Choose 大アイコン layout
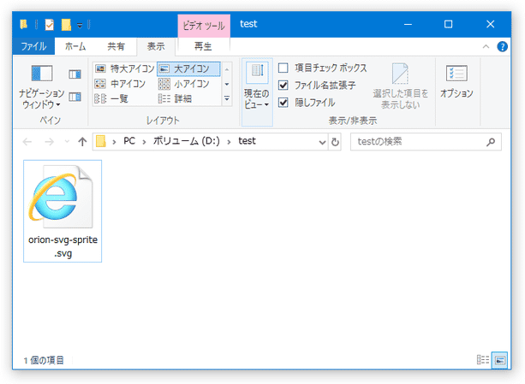This screenshot has width=525, height=384. pyautogui.click(x=188, y=68)
